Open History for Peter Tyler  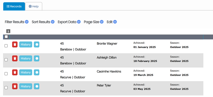[x=26, y=86]
